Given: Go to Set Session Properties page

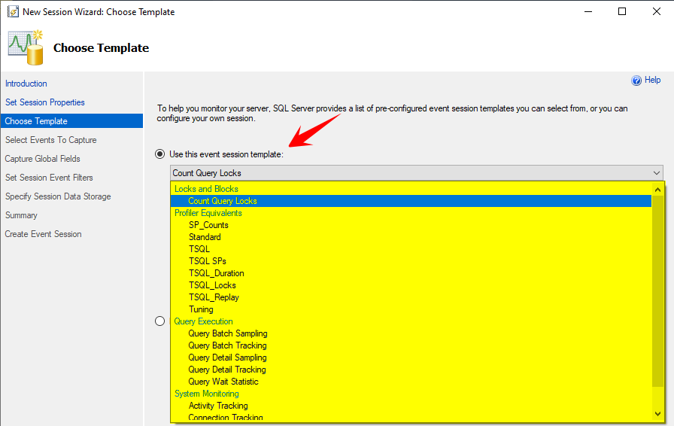Looking at the screenshot, I should point(44,102).
